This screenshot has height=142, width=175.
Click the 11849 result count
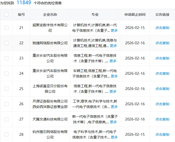pos(24,2)
